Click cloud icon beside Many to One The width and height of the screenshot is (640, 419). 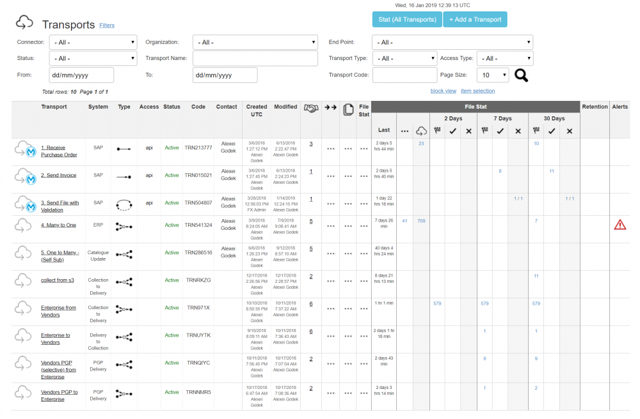(x=24, y=225)
